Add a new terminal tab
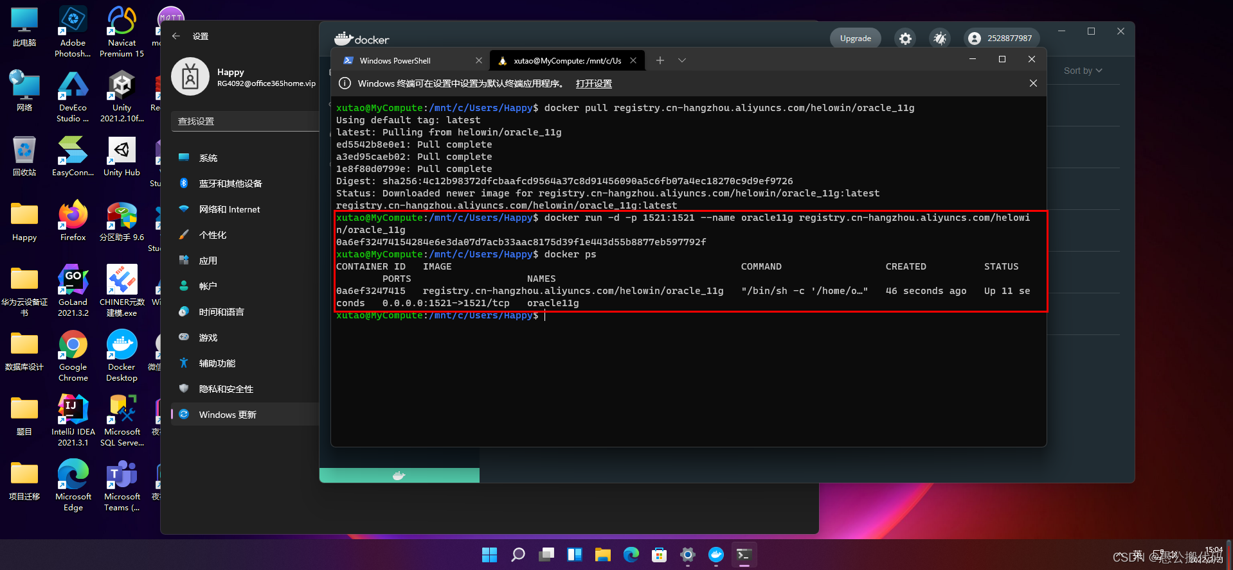 point(660,60)
